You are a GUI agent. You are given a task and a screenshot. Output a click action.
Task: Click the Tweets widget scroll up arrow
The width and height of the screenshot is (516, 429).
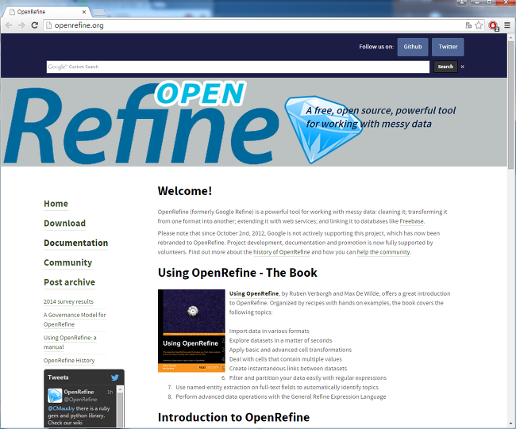(120, 389)
